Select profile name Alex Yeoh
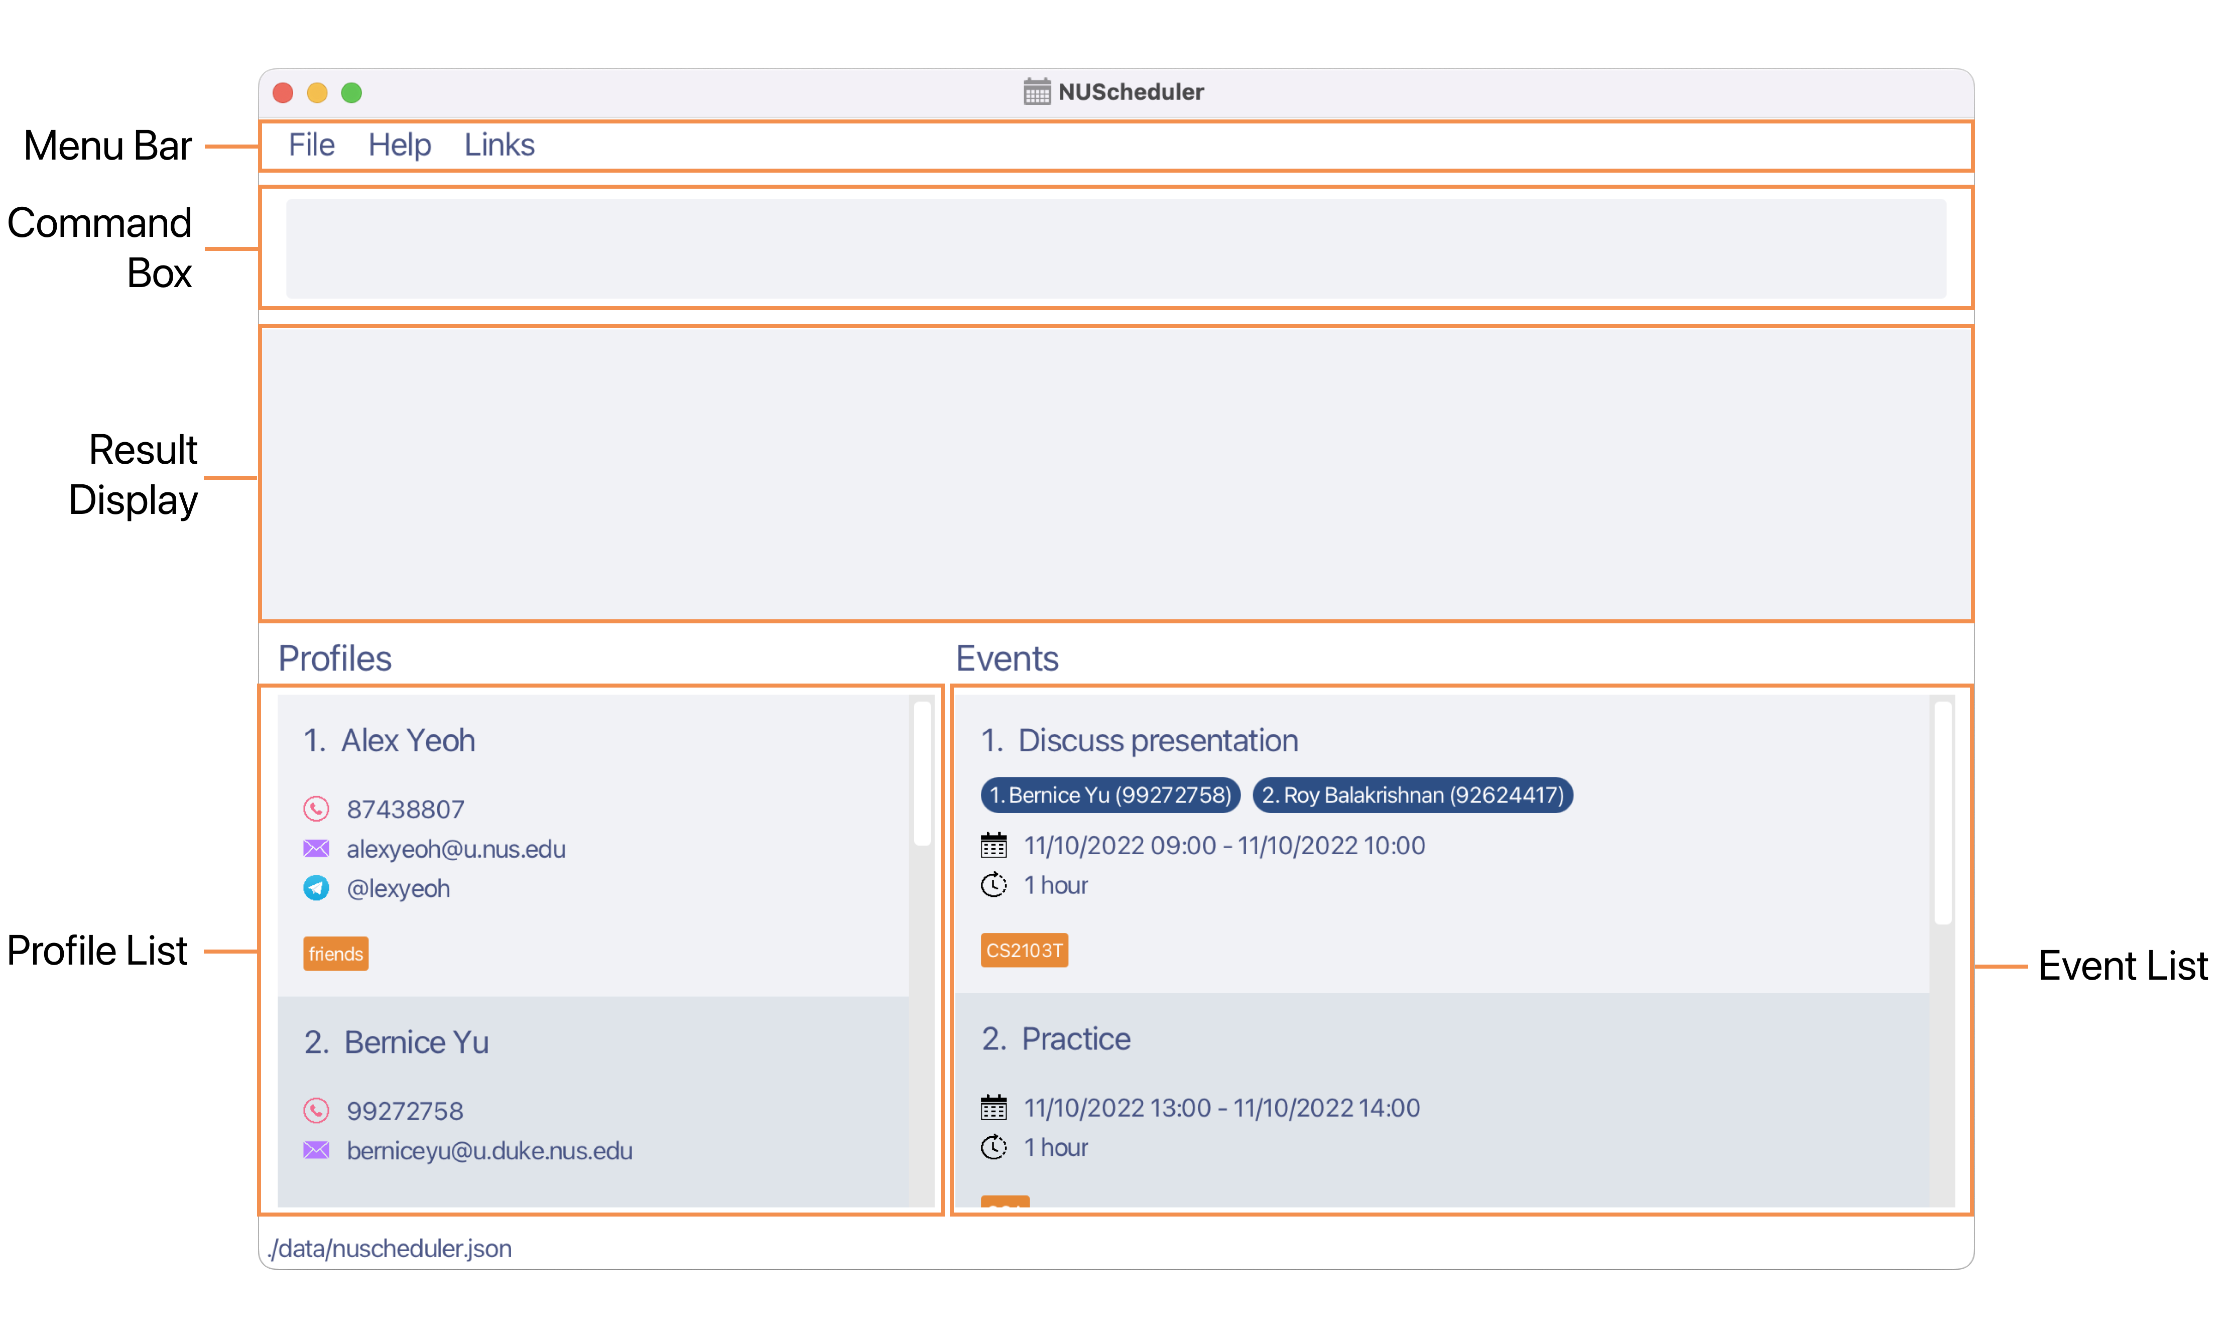2233x1338 pixels. click(x=408, y=740)
